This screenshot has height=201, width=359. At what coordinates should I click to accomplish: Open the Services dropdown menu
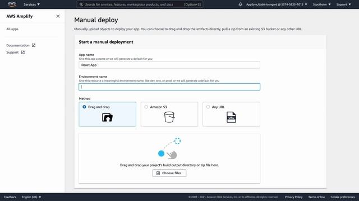click(31, 4)
